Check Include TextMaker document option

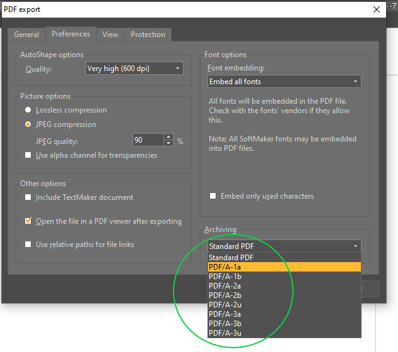coord(28,197)
